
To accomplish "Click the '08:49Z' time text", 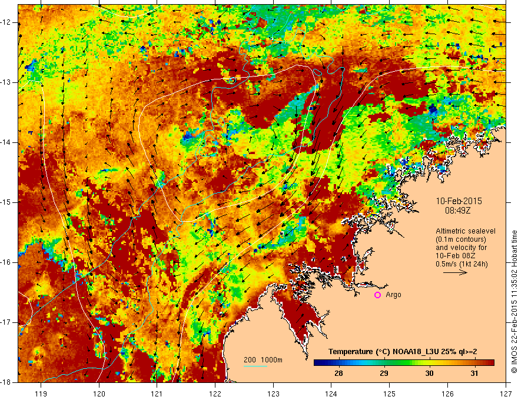I will click(457, 210).
